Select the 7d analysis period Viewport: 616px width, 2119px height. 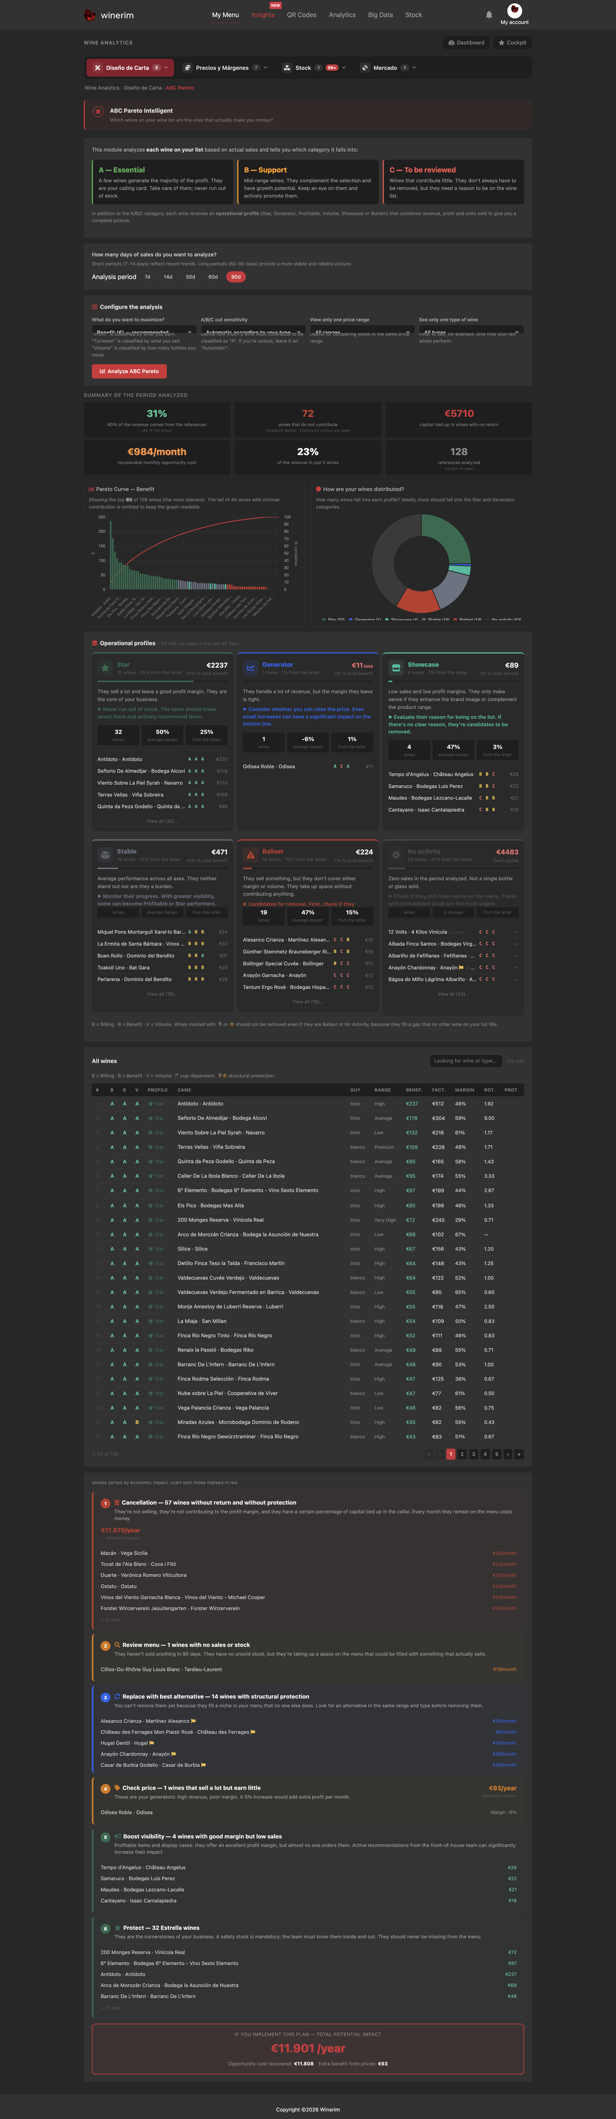(x=148, y=277)
